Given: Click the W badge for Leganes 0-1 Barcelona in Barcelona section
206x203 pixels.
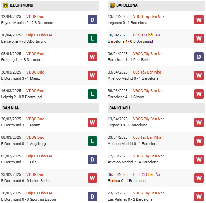Looking at the screenshot, I should coord(199,20).
